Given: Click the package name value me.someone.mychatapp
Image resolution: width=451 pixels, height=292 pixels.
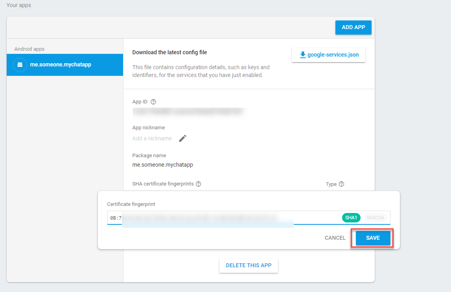Looking at the screenshot, I should click(x=162, y=165).
